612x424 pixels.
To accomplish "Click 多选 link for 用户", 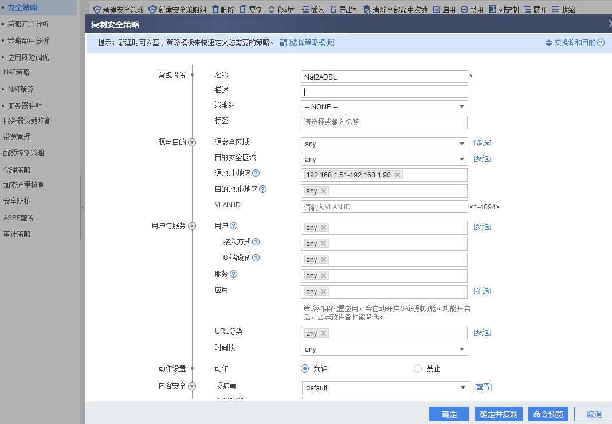I will pyautogui.click(x=482, y=227).
